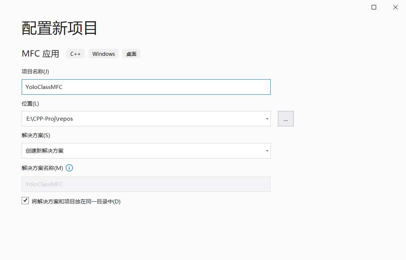
Task: Click the MFC 应用 template name
Action: click(x=40, y=54)
